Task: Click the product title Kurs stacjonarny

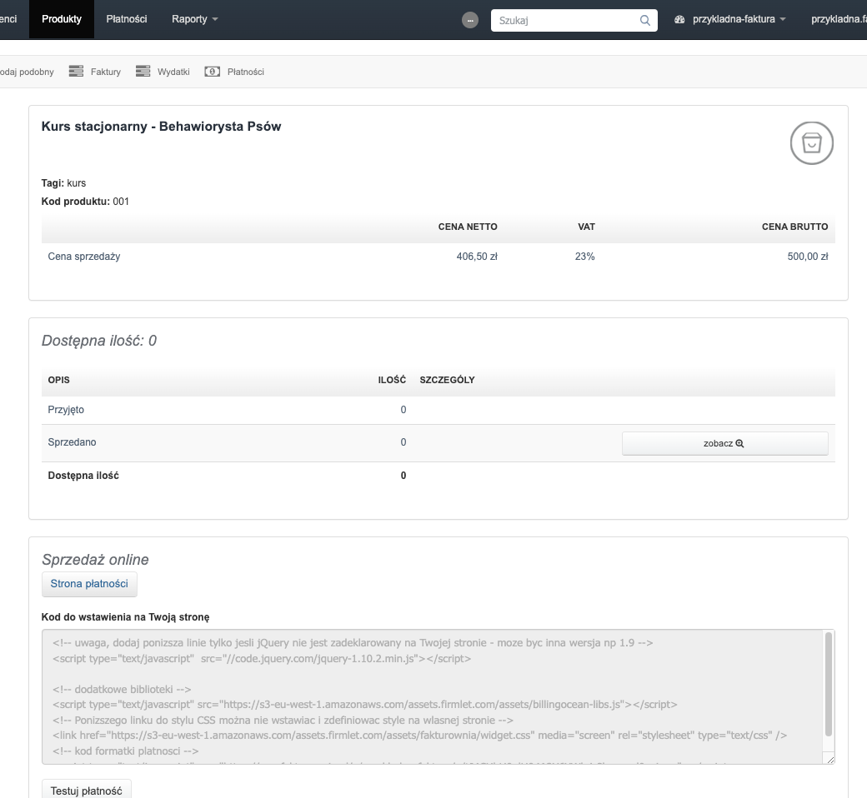Action: coord(162,127)
